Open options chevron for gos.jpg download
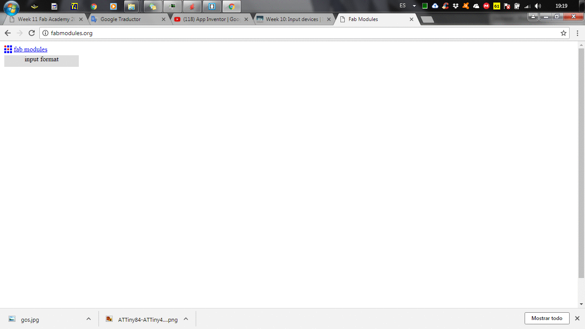585x329 pixels. click(89, 319)
